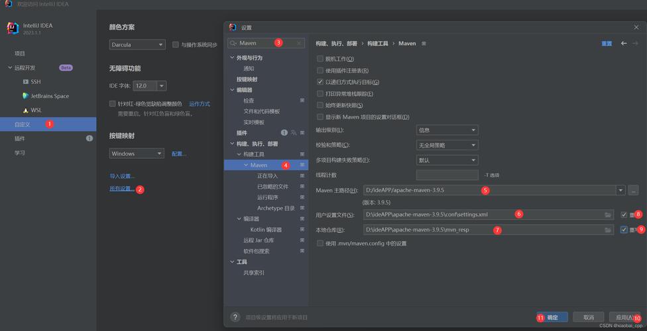Screen dimensions: 647x331
Task: Open the Darcula color scheme dropdown
Action: coord(137,44)
